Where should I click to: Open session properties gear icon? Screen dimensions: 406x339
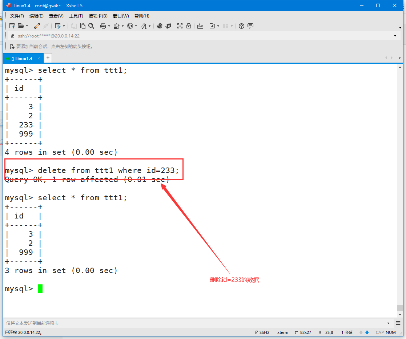tap(58, 26)
